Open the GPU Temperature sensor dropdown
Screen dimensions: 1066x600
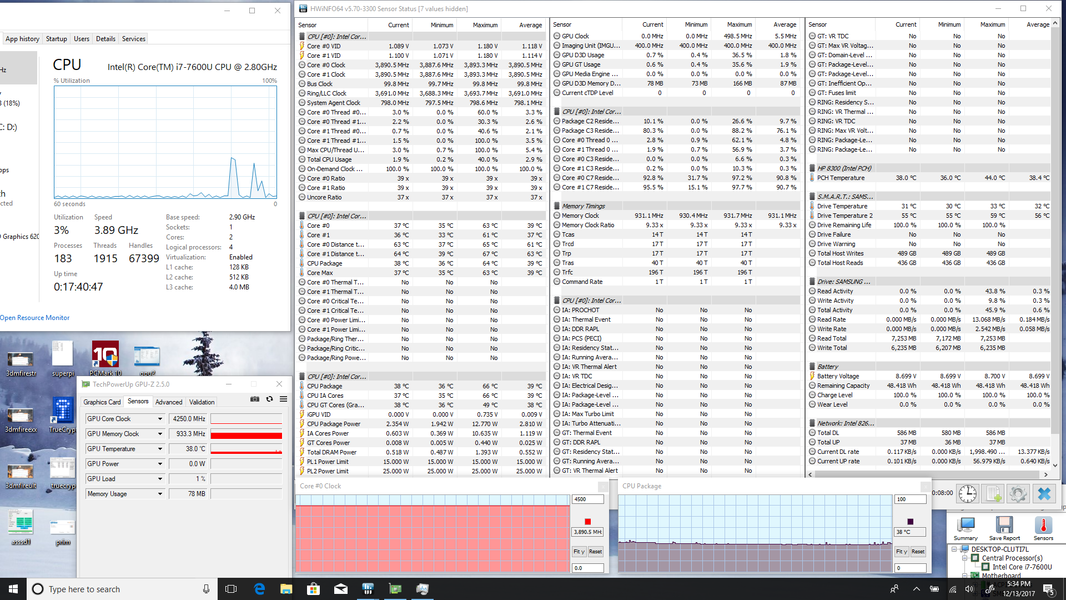[160, 449]
